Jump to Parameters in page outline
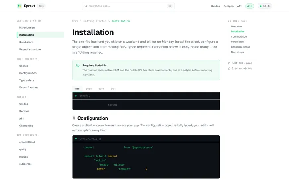289x180 pixels. click(x=238, y=42)
